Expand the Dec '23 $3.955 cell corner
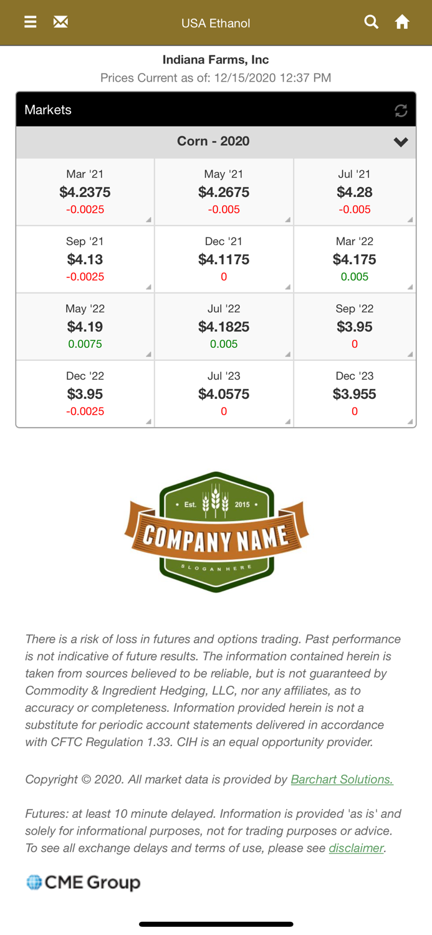 (x=410, y=421)
